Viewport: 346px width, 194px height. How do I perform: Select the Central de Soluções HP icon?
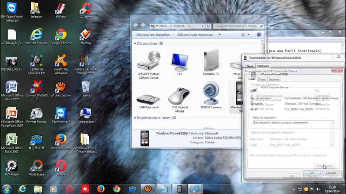point(36,65)
